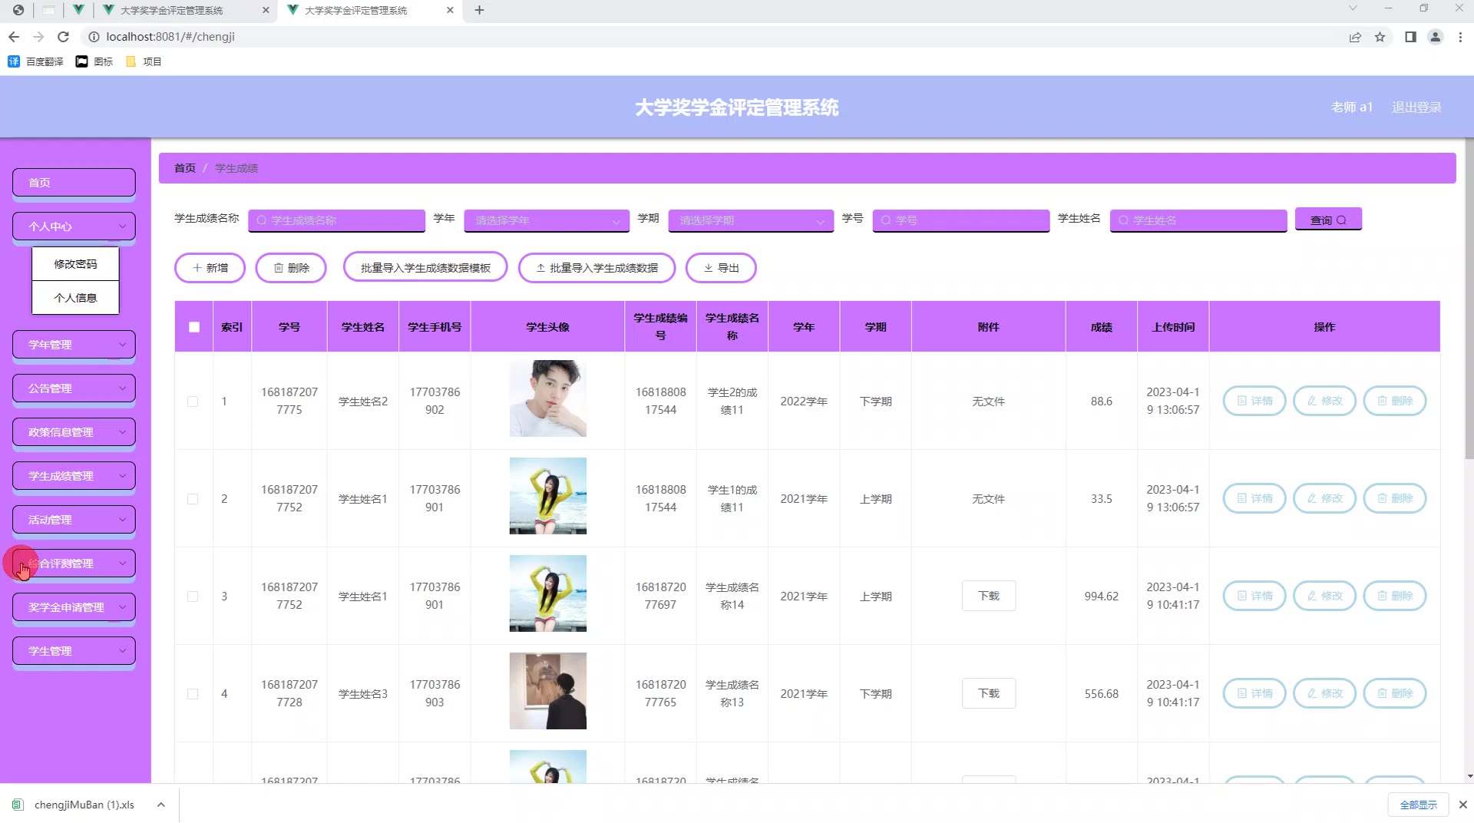Screen dimensions: 1474x823
Task: Expand the 奖学金申请管理 sidebar menu
Action: (74, 607)
